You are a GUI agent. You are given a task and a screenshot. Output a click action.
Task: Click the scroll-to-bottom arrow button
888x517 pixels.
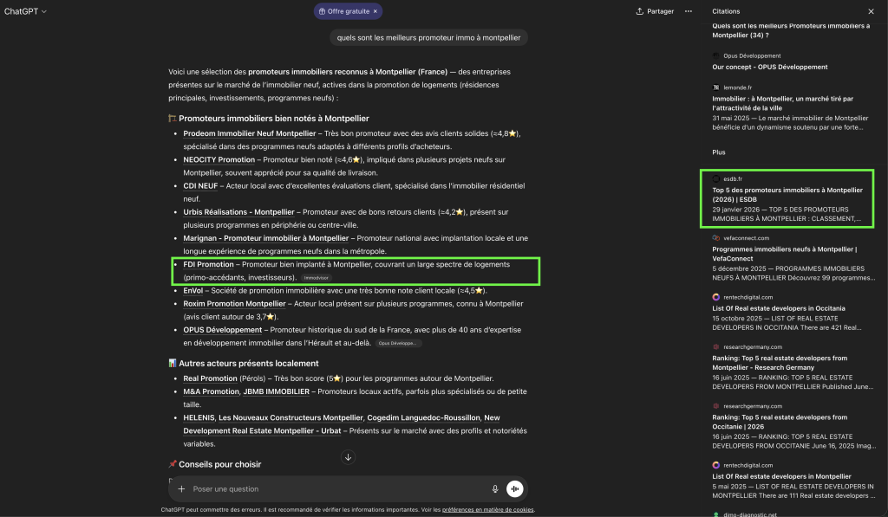pos(348,457)
